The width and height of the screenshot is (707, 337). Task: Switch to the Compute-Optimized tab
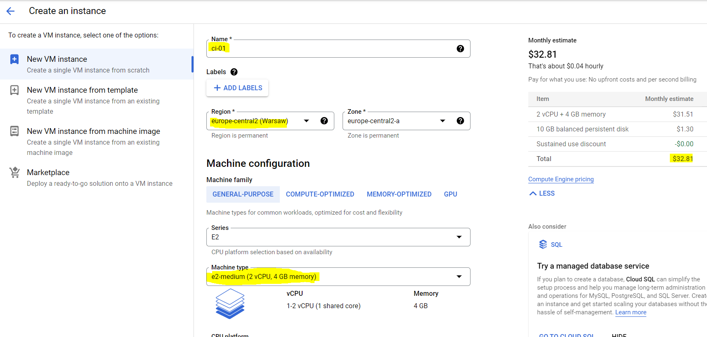[320, 194]
